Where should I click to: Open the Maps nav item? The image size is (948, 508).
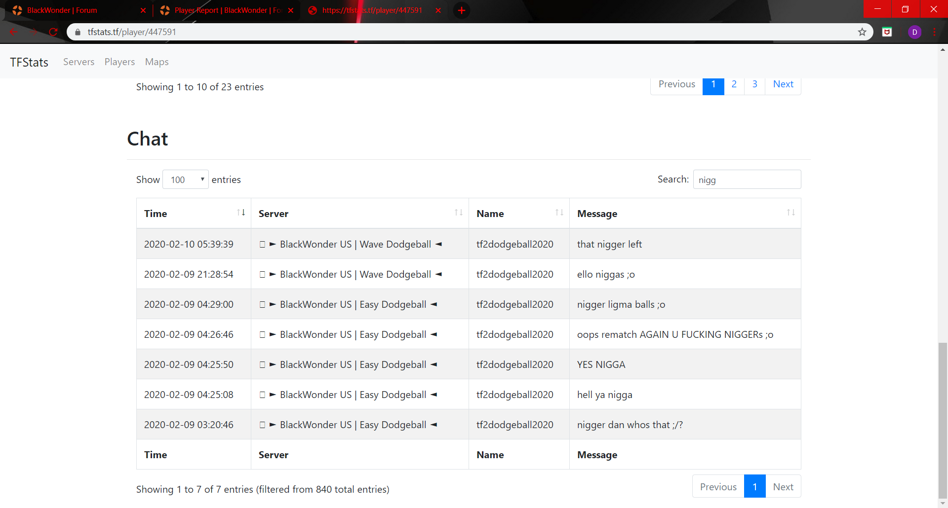pos(157,62)
